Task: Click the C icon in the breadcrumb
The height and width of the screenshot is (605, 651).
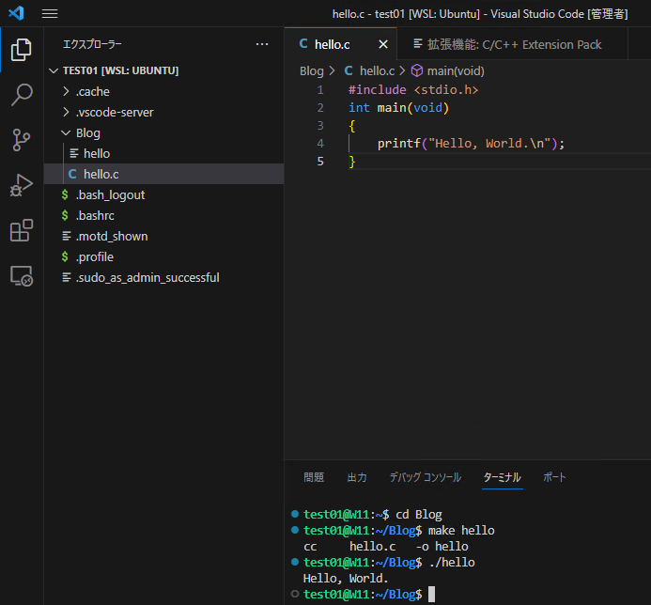Action: [x=349, y=70]
